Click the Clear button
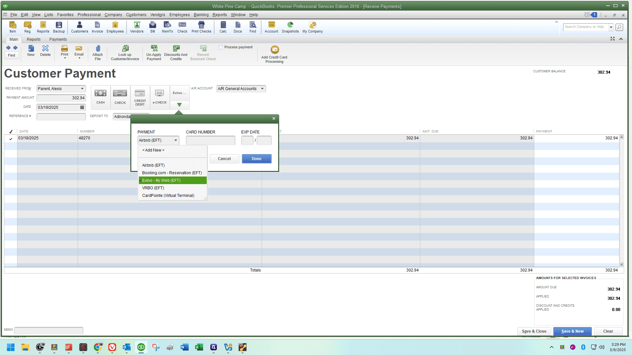The image size is (632, 355). (x=608, y=331)
